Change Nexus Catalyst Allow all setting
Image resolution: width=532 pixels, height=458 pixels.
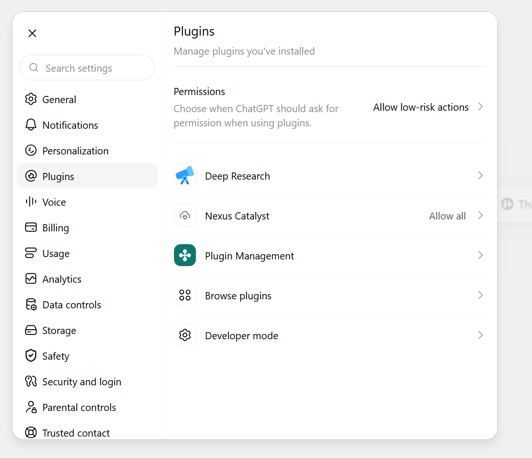447,216
